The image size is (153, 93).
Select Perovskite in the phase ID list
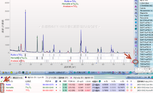144,18
